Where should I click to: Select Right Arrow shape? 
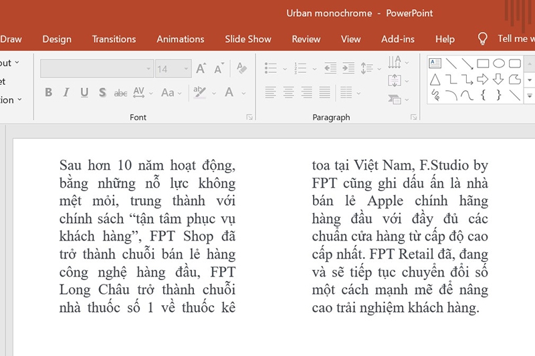483,79
